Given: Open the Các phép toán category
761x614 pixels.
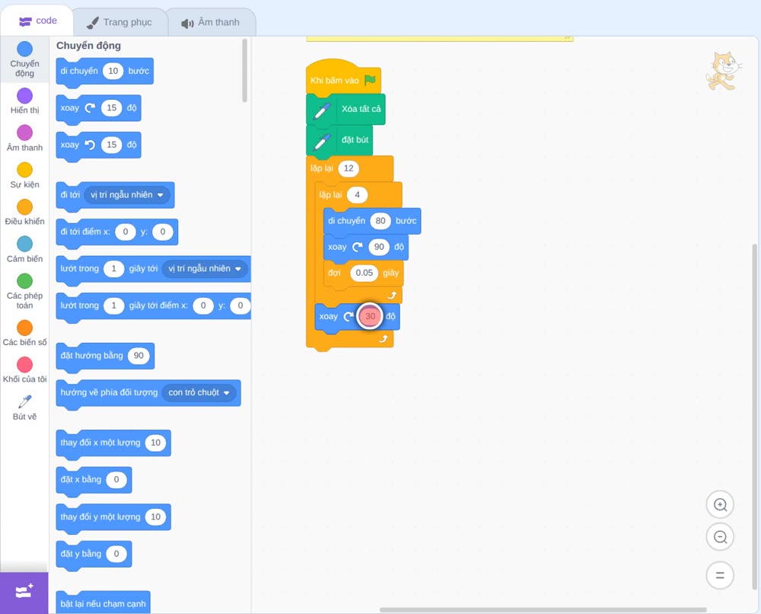Looking at the screenshot, I should click(x=24, y=292).
